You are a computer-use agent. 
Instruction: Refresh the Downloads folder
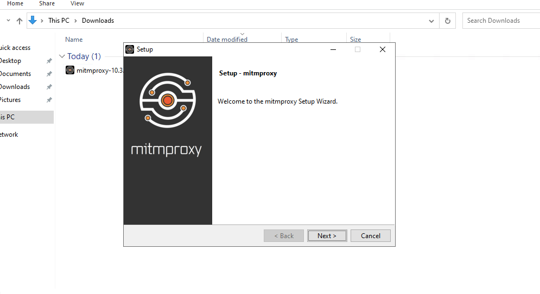(x=447, y=21)
